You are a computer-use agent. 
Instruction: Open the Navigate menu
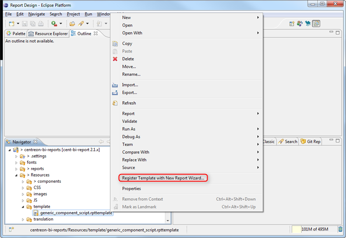[x=37, y=14]
